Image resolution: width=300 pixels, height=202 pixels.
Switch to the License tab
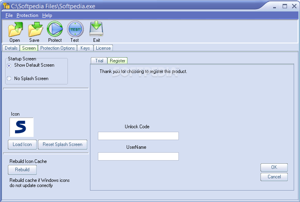pyautogui.click(x=103, y=48)
